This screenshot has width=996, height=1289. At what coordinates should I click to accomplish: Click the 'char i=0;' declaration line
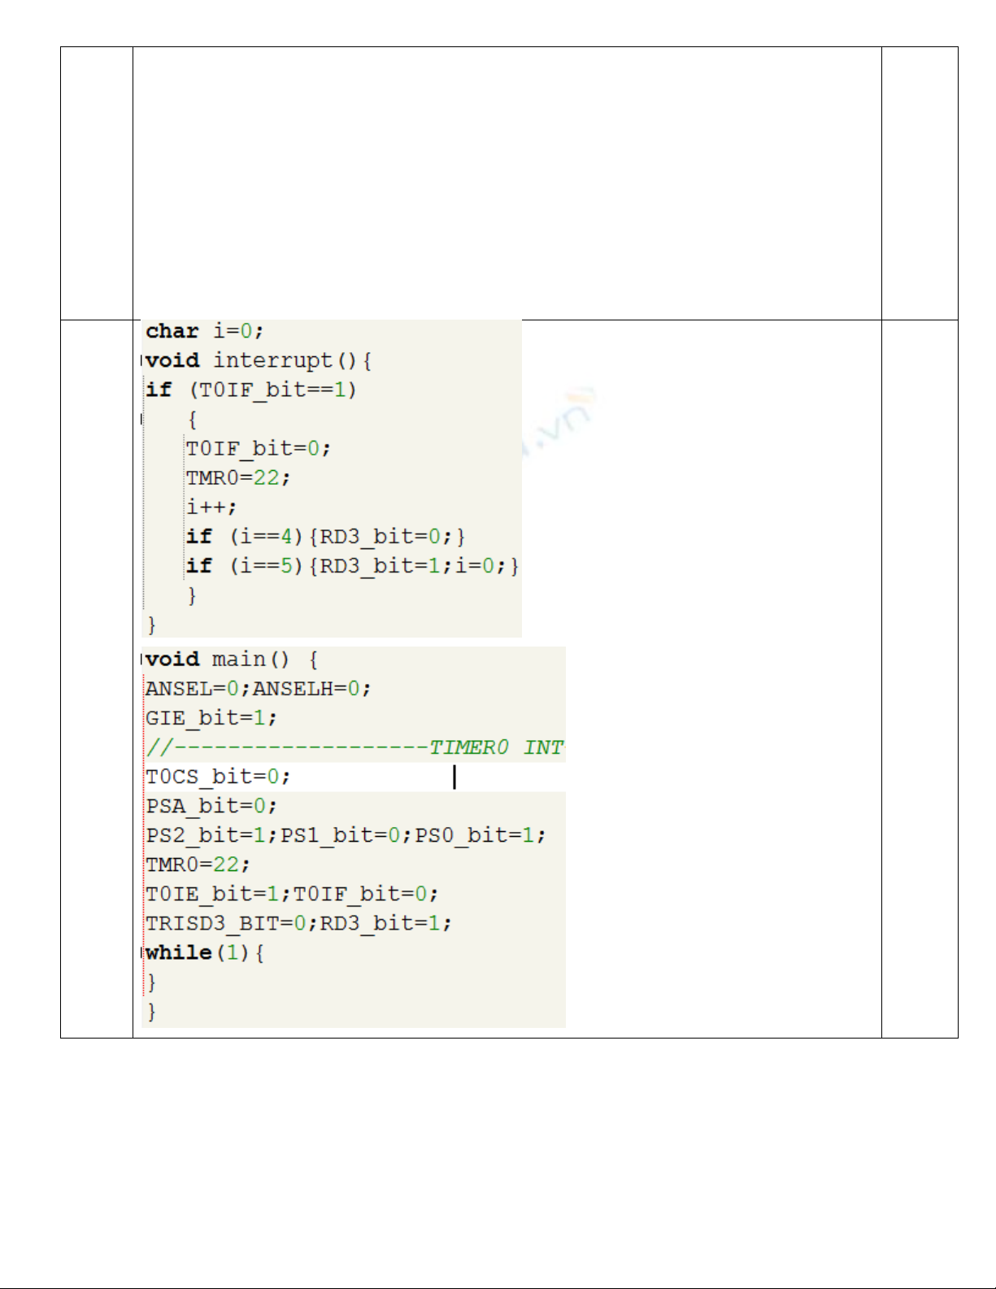click(204, 332)
